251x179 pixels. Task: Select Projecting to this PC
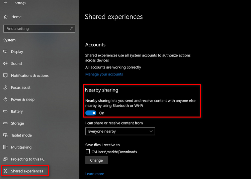coord(28,159)
